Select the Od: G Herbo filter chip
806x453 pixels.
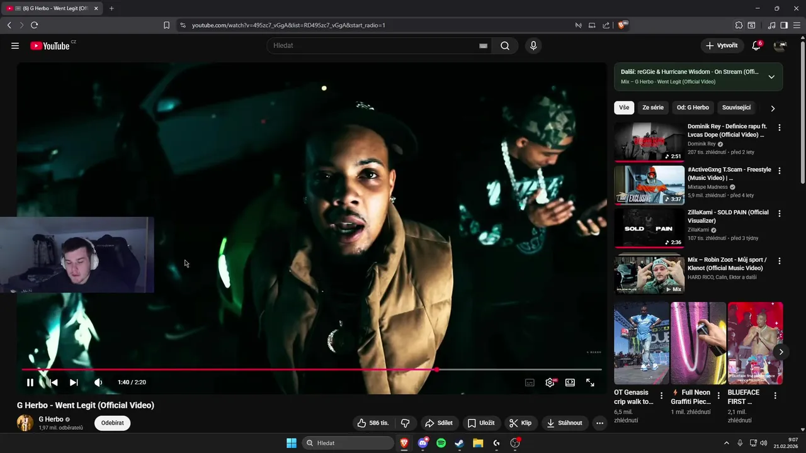[x=693, y=108]
